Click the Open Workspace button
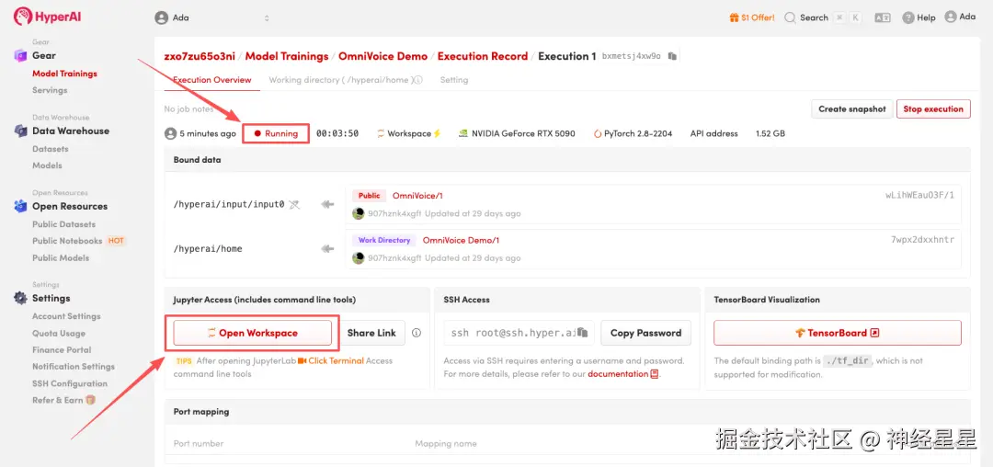 click(253, 333)
